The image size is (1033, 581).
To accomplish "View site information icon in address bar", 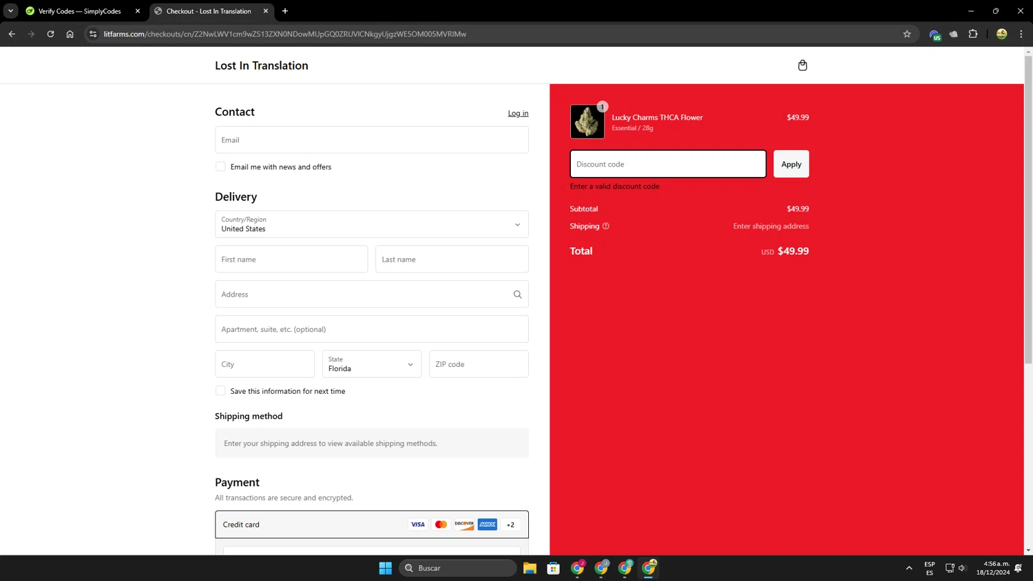I will tap(93, 34).
